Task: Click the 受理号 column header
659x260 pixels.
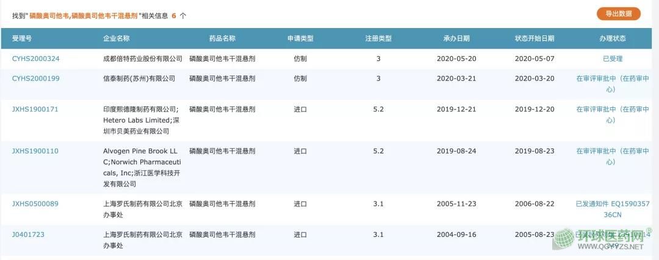Action: click(22, 38)
